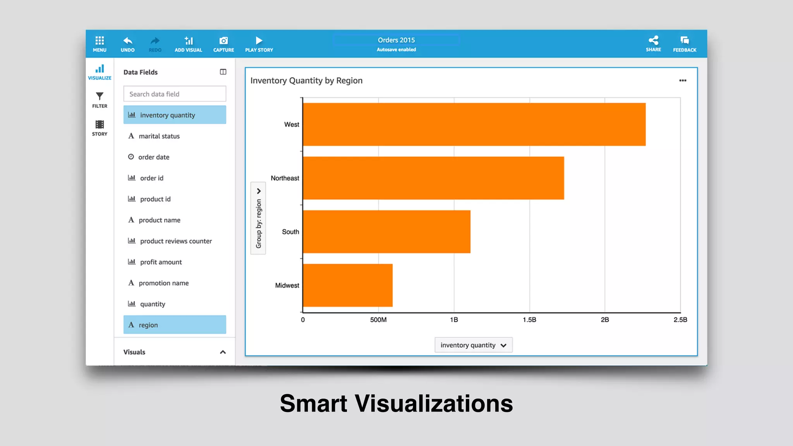793x446 pixels.
Task: Click the Autosave enabled status text
Action: tap(396, 50)
